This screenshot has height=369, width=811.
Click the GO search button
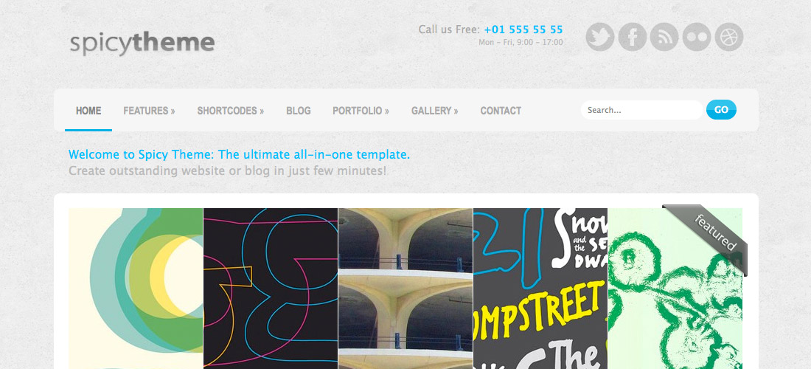[721, 110]
